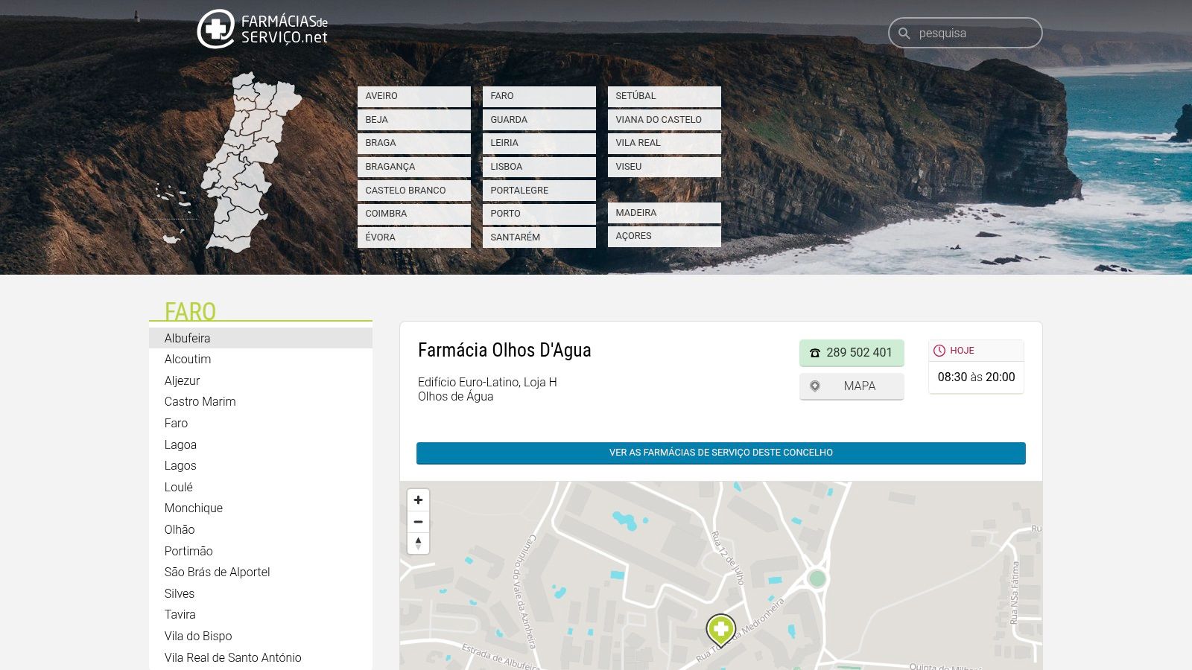Call 289 502 401 phone button
The image size is (1192, 670).
click(x=852, y=353)
